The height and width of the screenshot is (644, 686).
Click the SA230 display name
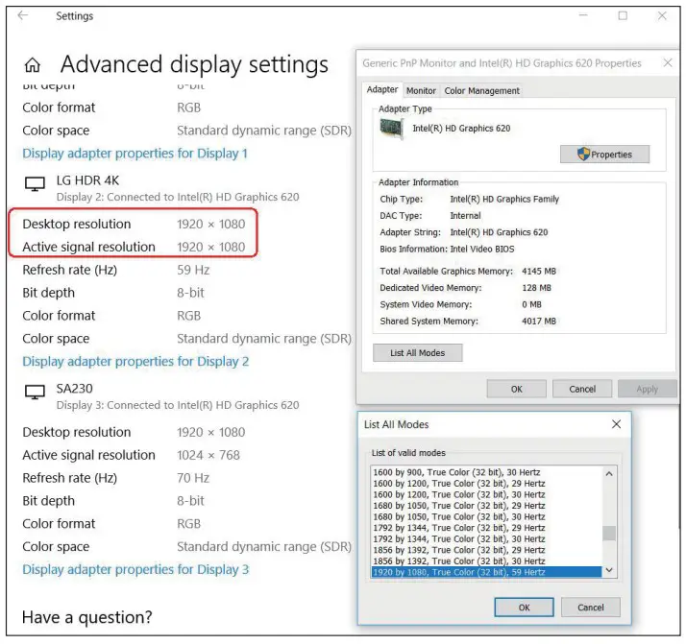[x=74, y=389]
